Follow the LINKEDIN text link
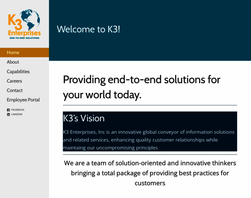The height and width of the screenshot is (198, 251). [17, 114]
